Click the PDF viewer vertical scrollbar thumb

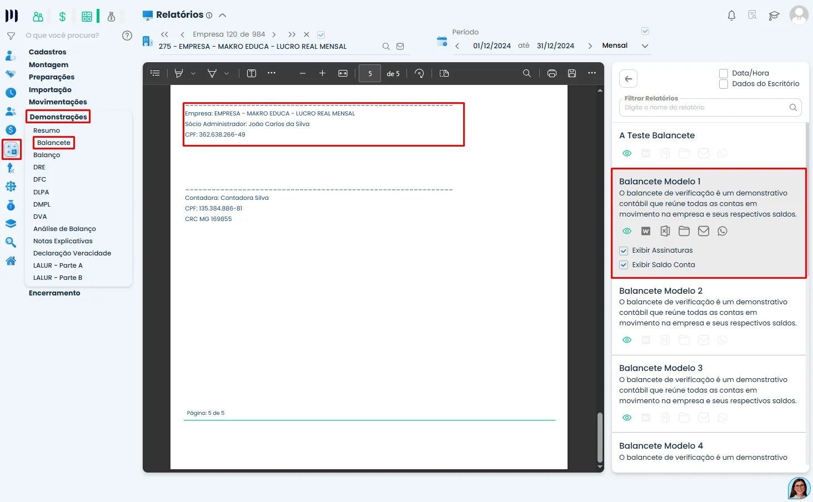coord(600,438)
